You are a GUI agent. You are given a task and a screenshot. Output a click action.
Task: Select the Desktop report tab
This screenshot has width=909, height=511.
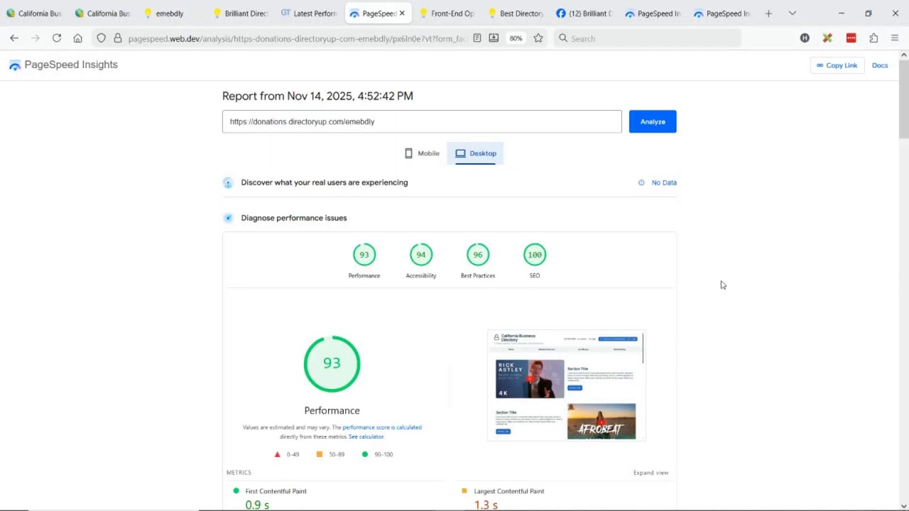[x=476, y=153]
